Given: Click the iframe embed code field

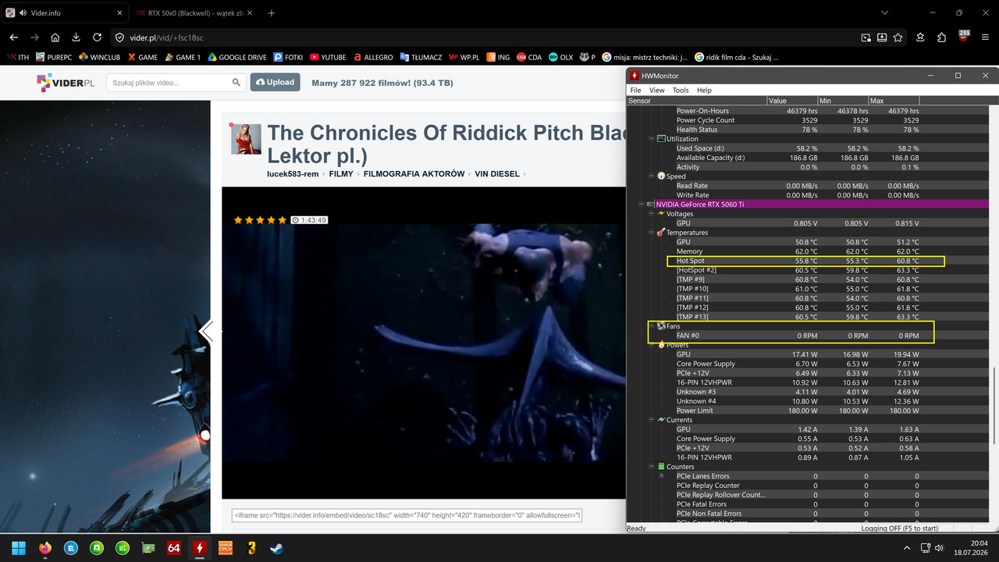Looking at the screenshot, I should 407,515.
